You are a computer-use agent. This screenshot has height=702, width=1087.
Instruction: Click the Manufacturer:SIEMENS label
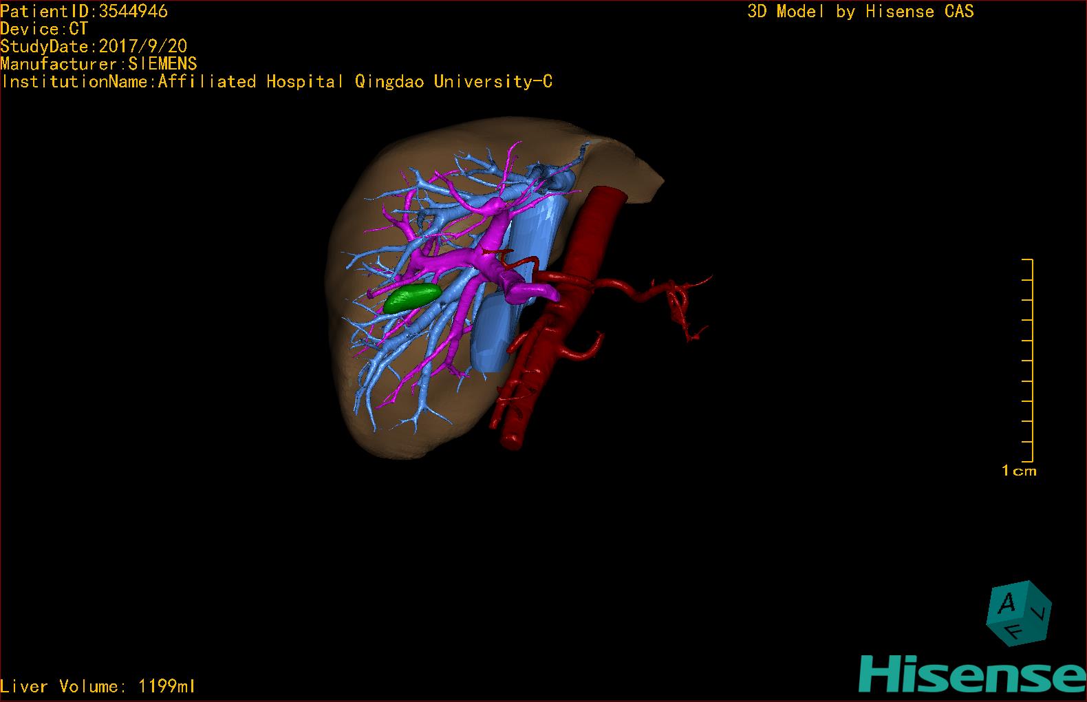pos(98,64)
